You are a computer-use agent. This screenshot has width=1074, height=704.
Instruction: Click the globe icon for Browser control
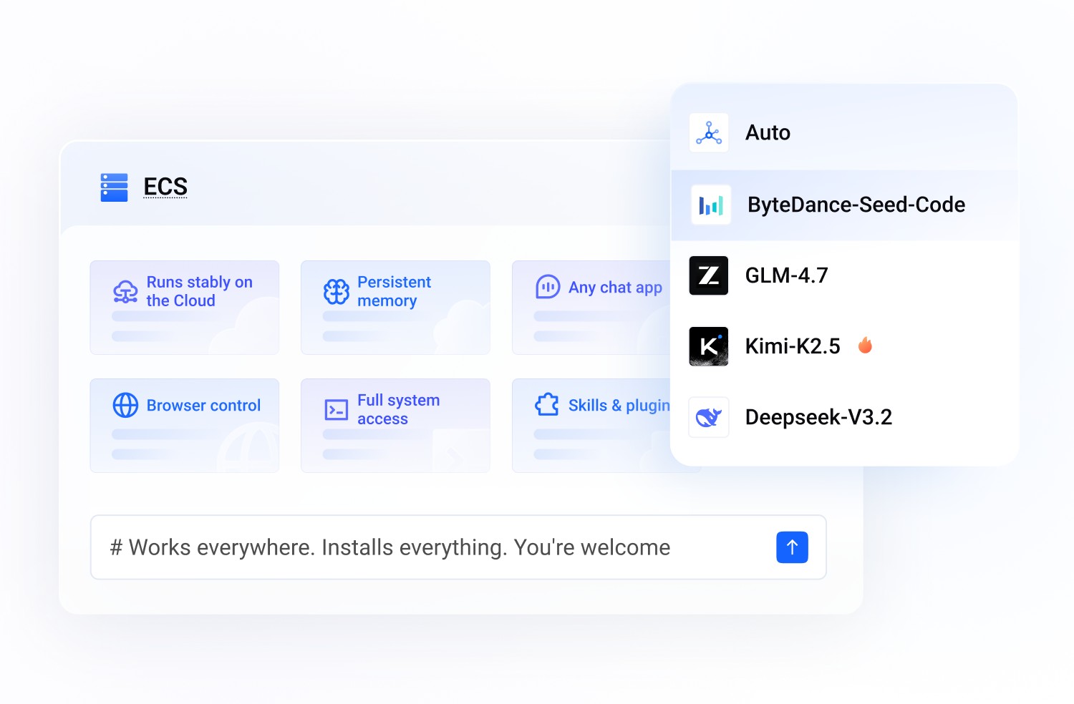pyautogui.click(x=125, y=405)
